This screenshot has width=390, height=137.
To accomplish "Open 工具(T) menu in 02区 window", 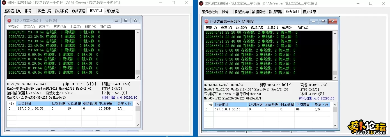I will click(272, 27).
